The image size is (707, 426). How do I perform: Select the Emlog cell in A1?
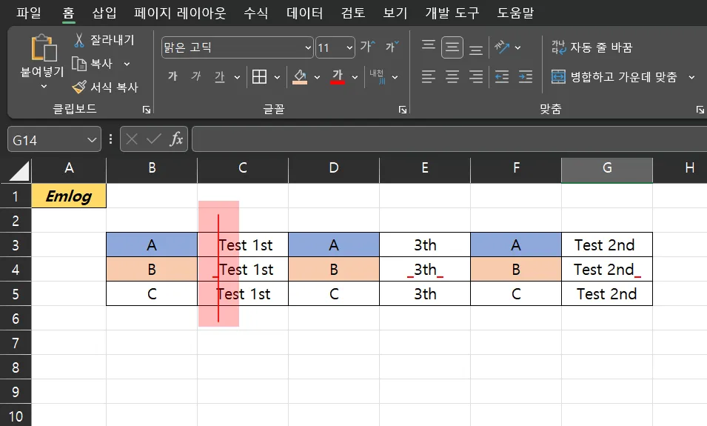click(69, 196)
